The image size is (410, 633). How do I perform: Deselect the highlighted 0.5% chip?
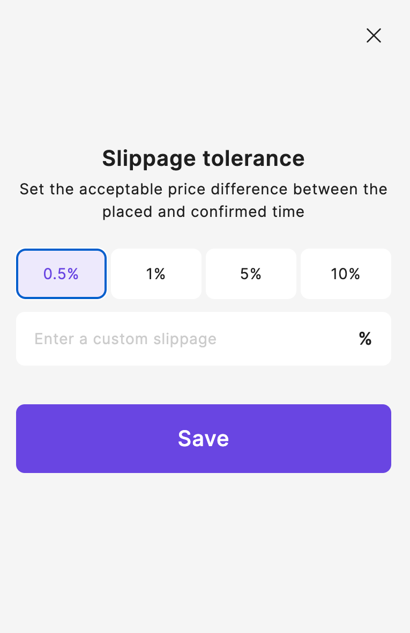click(61, 274)
